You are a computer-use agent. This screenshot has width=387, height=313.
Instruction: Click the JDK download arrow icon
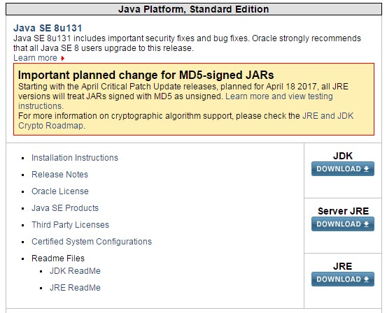pos(366,169)
